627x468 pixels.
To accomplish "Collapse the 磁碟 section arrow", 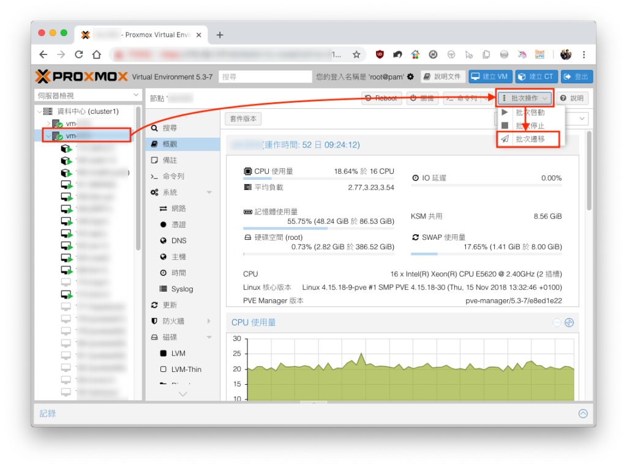I will (209, 337).
